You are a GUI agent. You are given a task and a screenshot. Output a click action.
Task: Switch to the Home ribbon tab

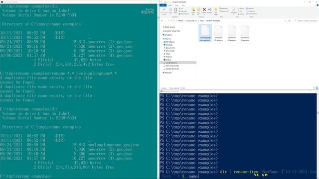point(170,5)
